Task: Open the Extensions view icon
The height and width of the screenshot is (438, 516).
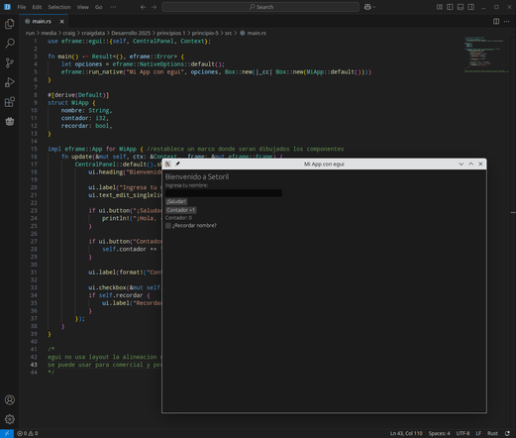Action: point(10,102)
